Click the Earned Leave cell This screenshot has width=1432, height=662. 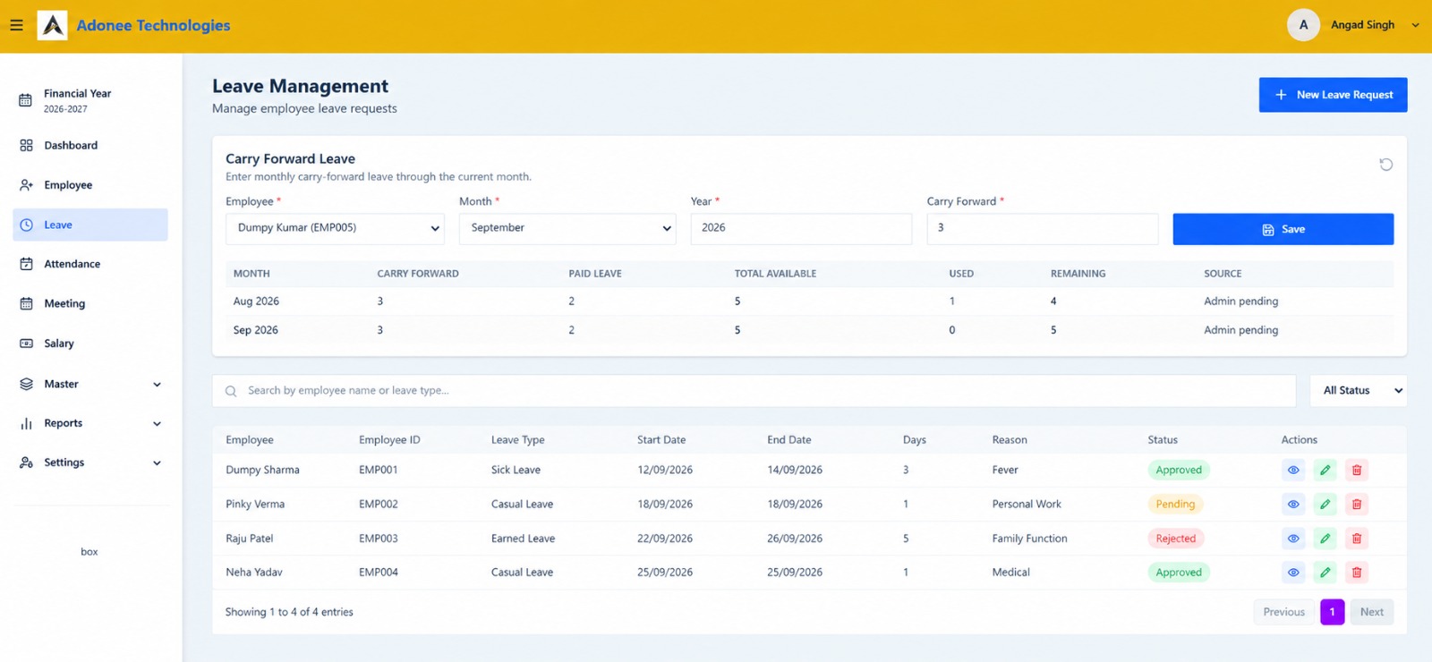pyautogui.click(x=523, y=539)
